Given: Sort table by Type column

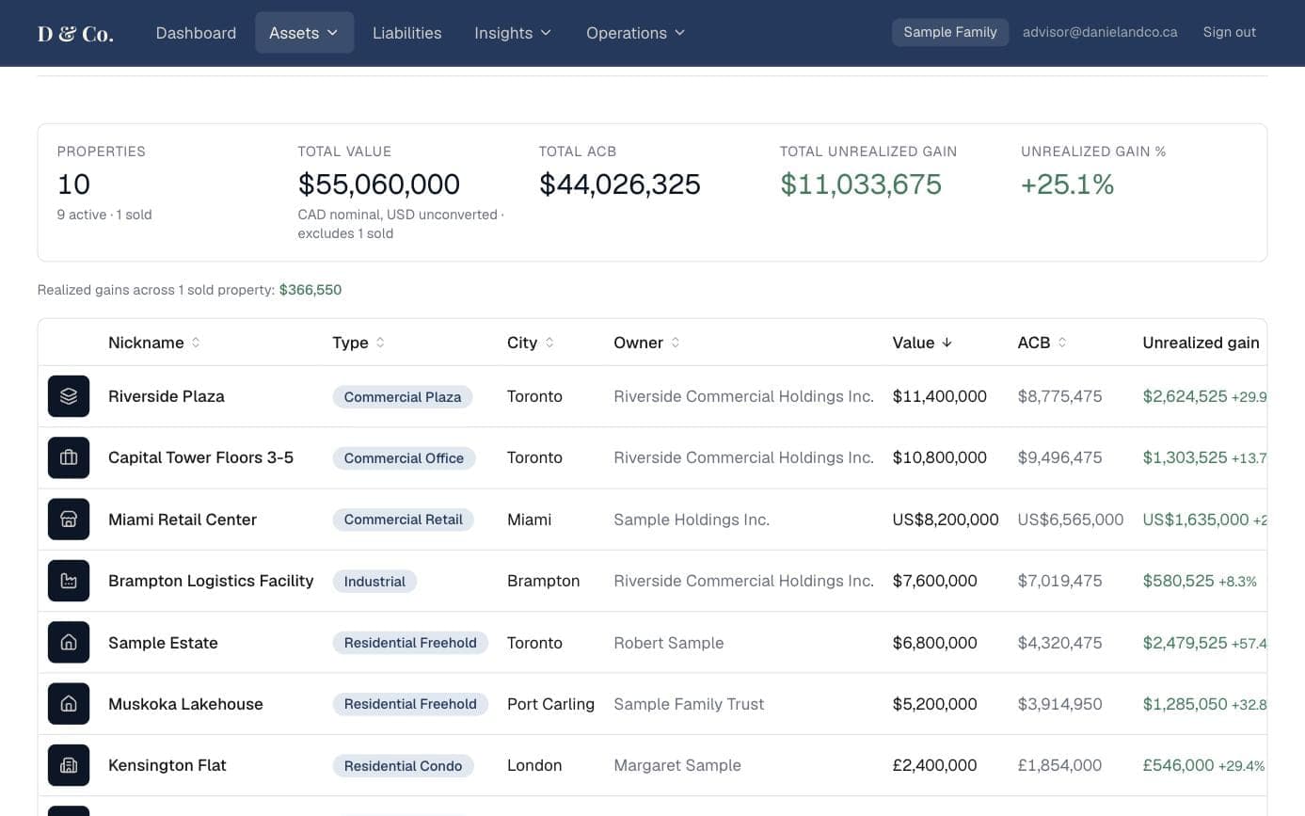Looking at the screenshot, I should pos(358,343).
